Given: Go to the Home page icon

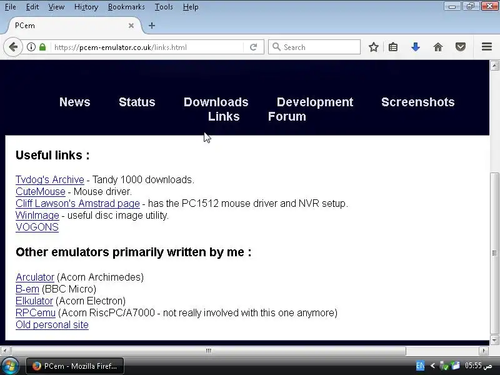Looking at the screenshot, I should [x=438, y=47].
